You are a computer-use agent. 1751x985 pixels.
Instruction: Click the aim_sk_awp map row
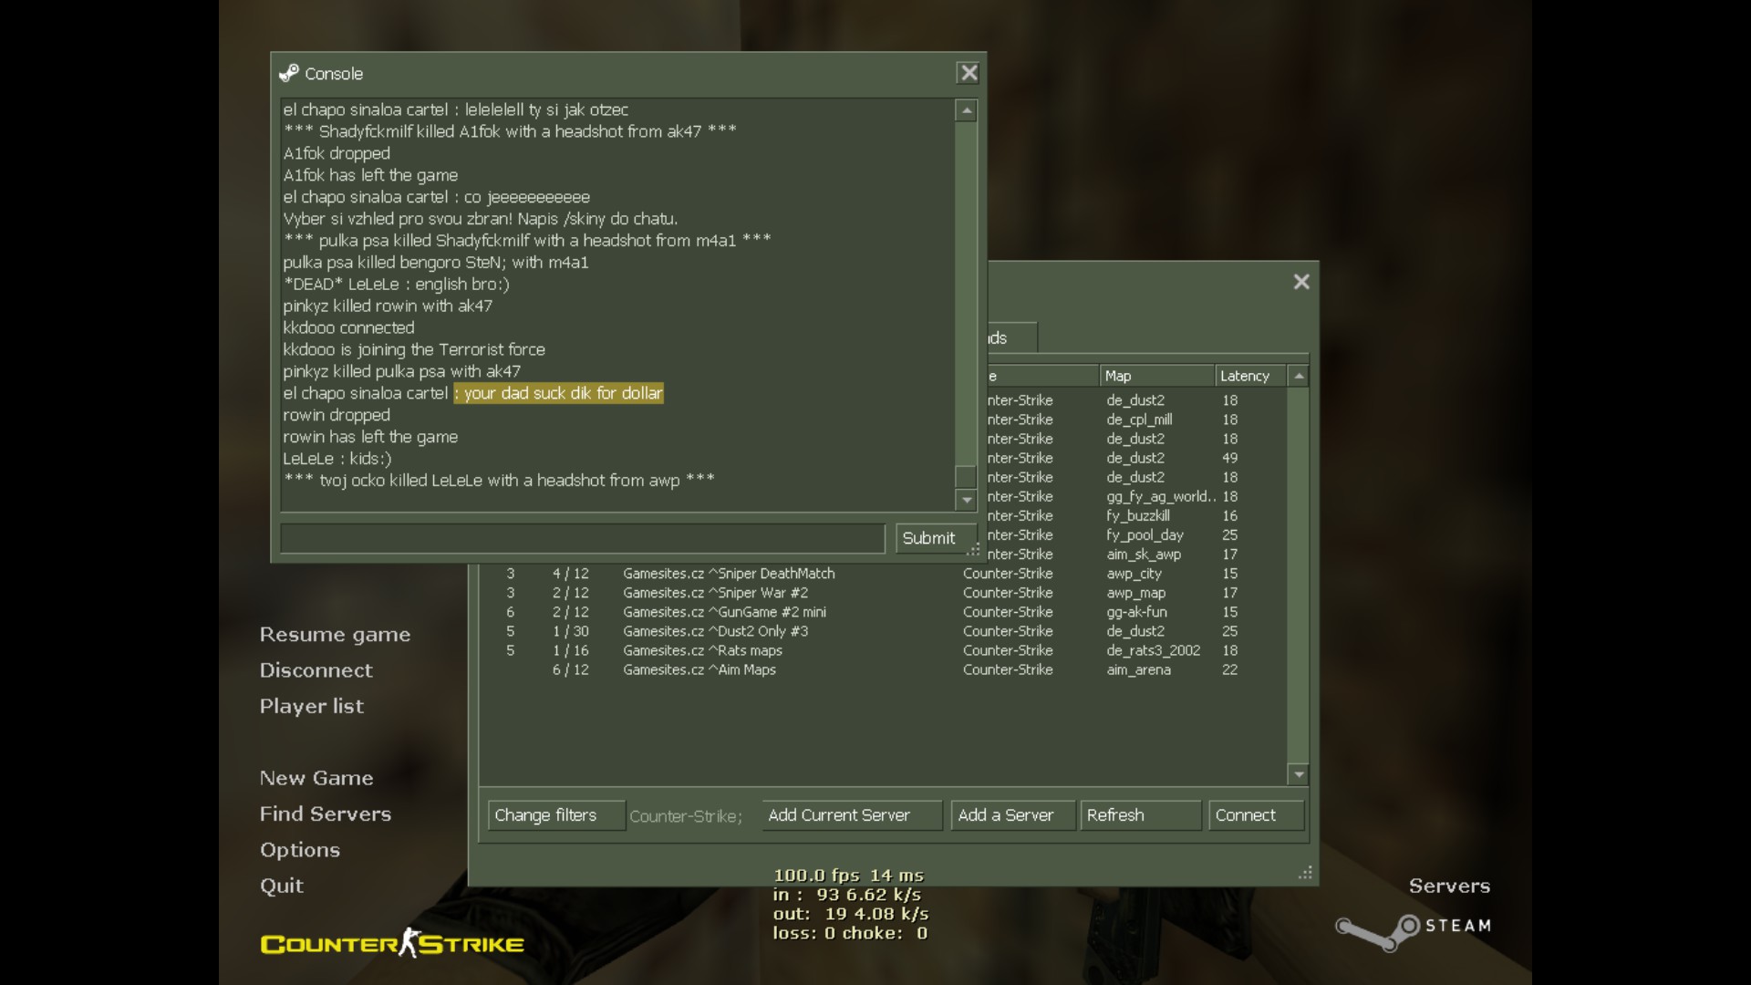click(x=1137, y=554)
